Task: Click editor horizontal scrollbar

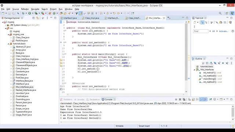Action: [x=125, y=95]
